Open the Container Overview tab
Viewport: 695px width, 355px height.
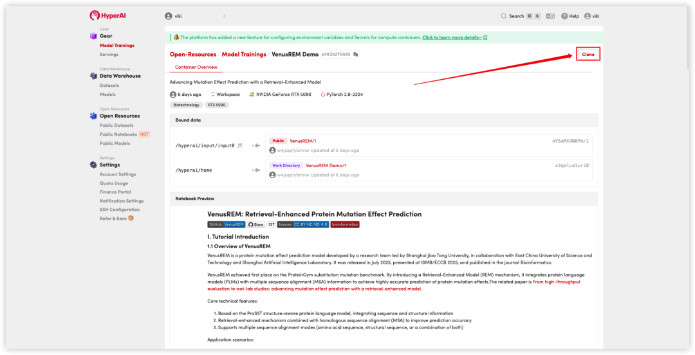[196, 67]
